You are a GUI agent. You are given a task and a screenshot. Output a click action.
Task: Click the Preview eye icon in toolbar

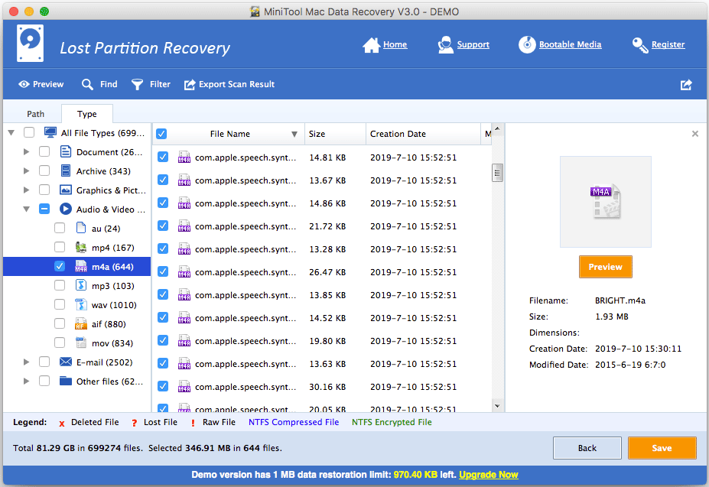click(24, 84)
